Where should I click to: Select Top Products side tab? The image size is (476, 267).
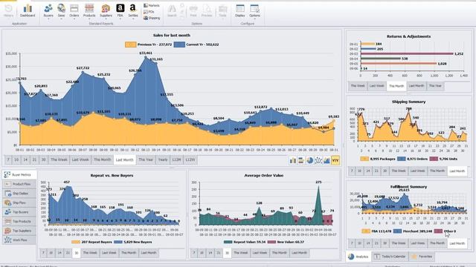[x=19, y=221]
